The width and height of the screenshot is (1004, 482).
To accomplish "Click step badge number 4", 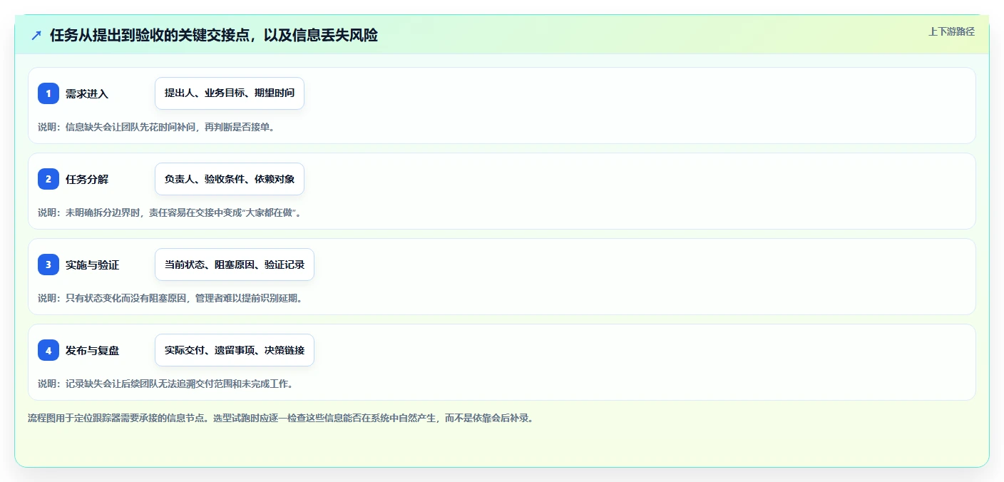I will tap(48, 350).
